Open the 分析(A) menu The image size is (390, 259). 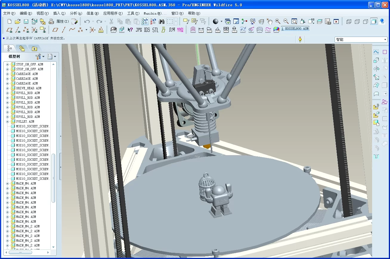tap(76, 13)
